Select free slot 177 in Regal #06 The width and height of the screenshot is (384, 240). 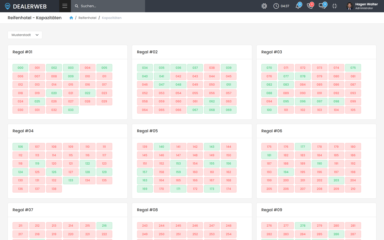coord(303,147)
